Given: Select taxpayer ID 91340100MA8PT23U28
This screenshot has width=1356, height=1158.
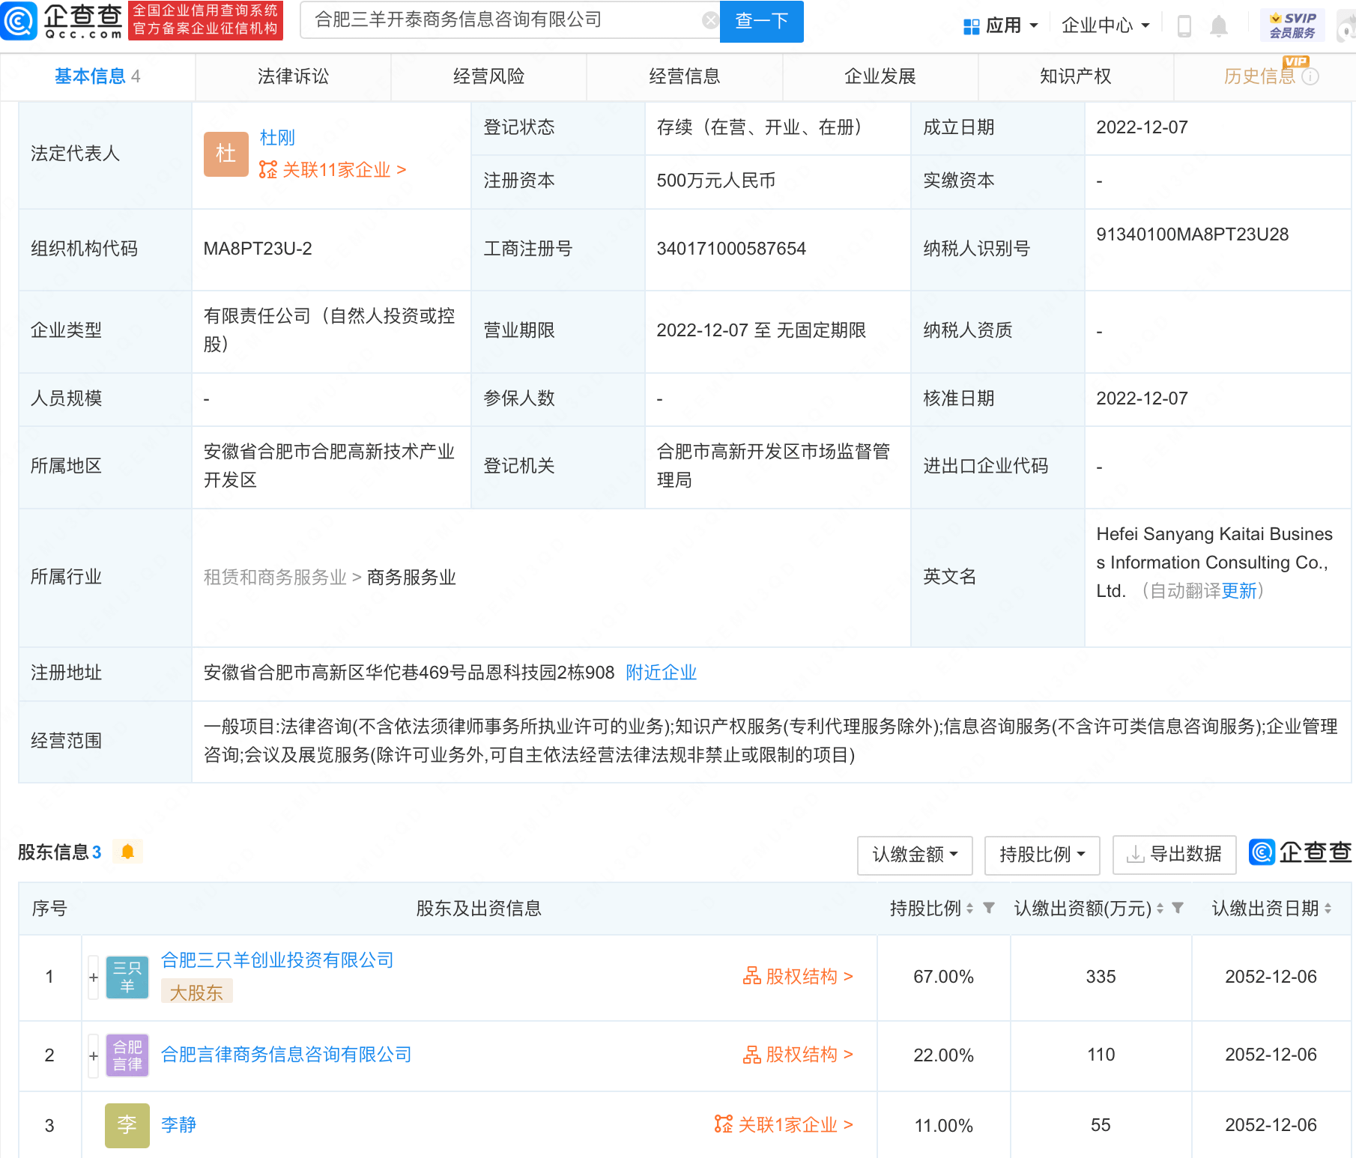Looking at the screenshot, I should [x=1192, y=234].
